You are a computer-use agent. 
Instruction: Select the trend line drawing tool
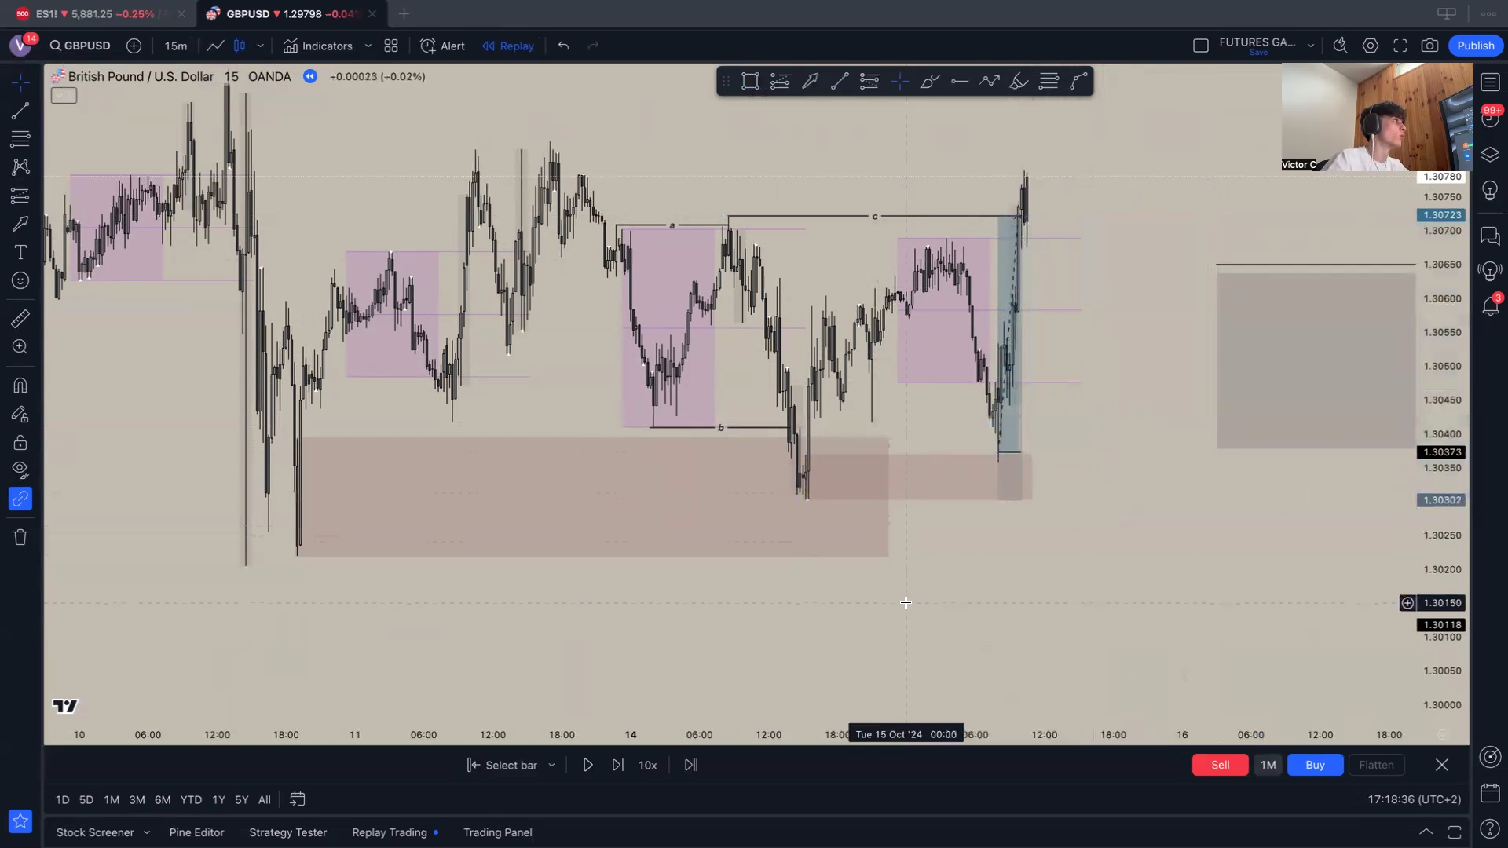(20, 111)
